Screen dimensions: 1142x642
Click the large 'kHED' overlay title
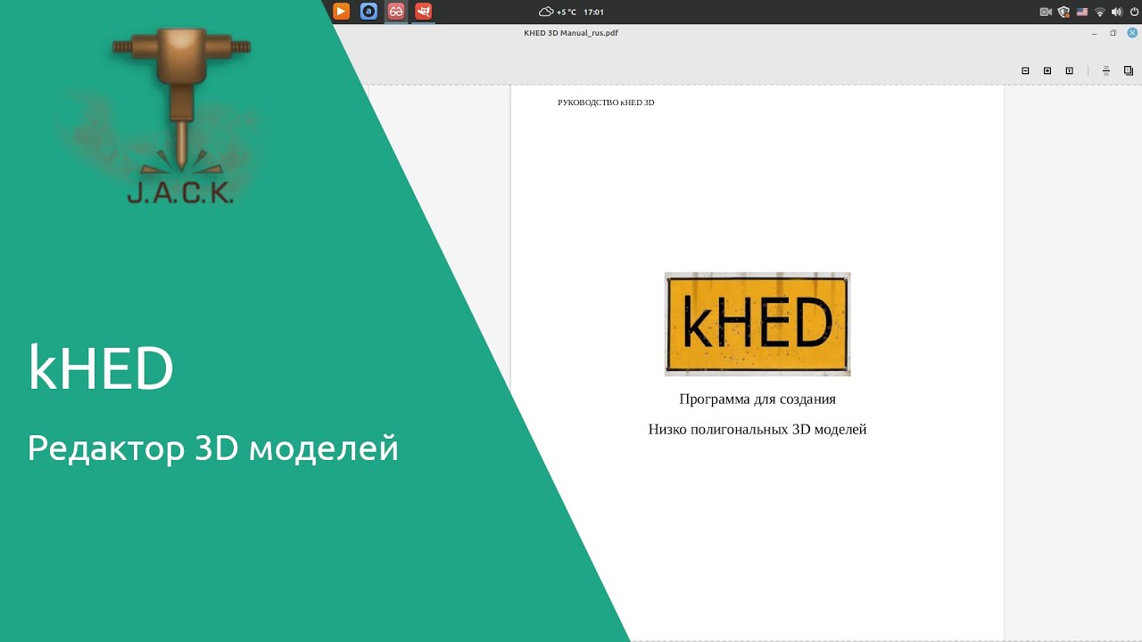point(101,368)
